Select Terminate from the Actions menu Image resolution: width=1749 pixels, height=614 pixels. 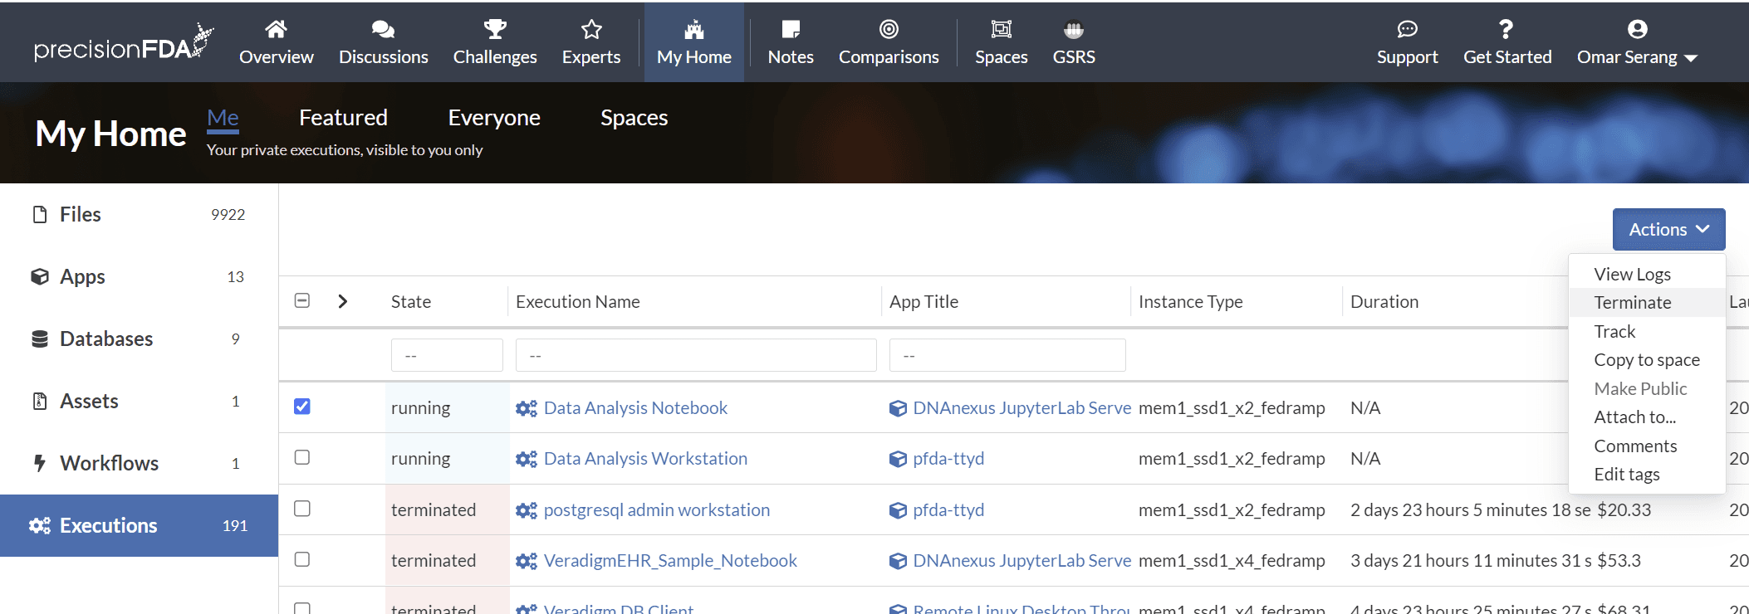1632,303
